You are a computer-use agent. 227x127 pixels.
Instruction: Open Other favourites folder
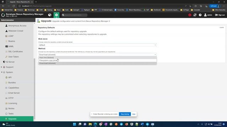[218, 10]
